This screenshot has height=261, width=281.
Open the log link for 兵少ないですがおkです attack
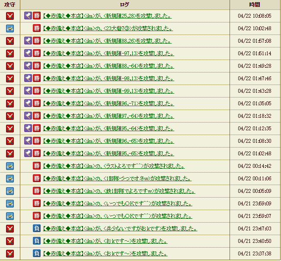(x=120, y=229)
